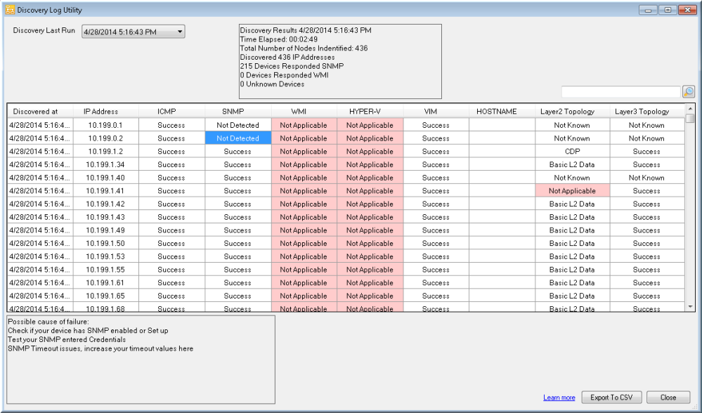Screen dimensions: 702x413
Task: Click the 215 Devices Responded SNMP line
Action: (x=292, y=66)
